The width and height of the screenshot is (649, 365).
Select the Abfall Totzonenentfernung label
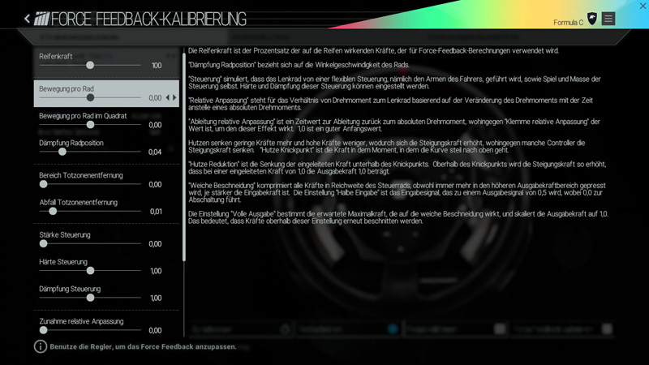pyautogui.click(x=79, y=202)
